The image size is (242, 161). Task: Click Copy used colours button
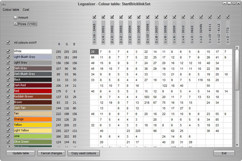click(x=83, y=153)
